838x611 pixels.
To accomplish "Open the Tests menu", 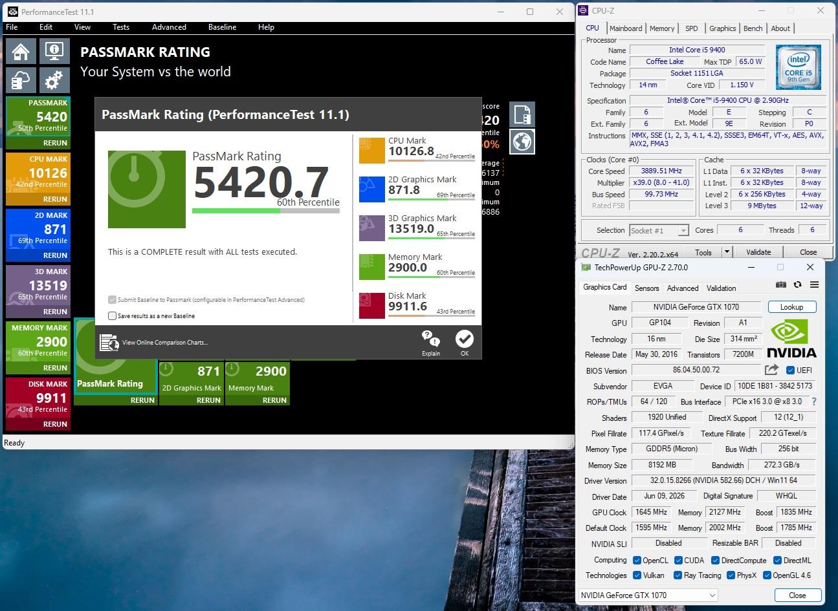I will tap(121, 27).
